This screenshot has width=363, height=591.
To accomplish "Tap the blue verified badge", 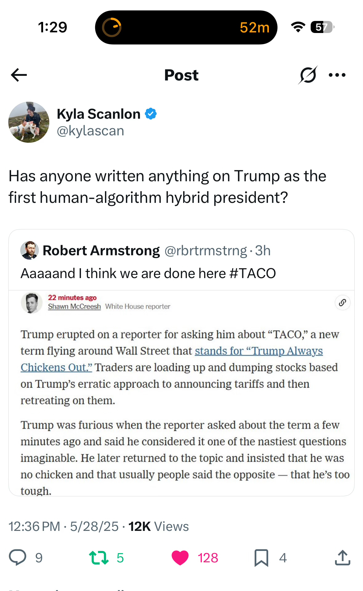I will (x=151, y=114).
